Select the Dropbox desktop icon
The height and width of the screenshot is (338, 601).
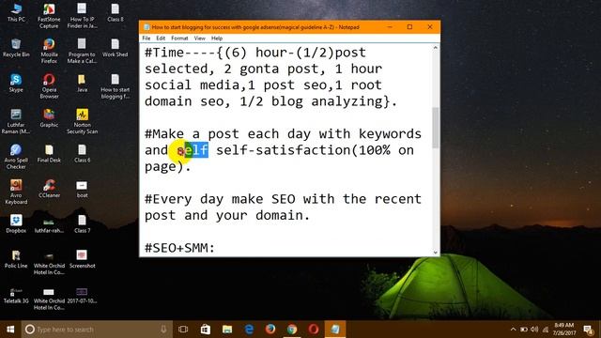pos(16,223)
